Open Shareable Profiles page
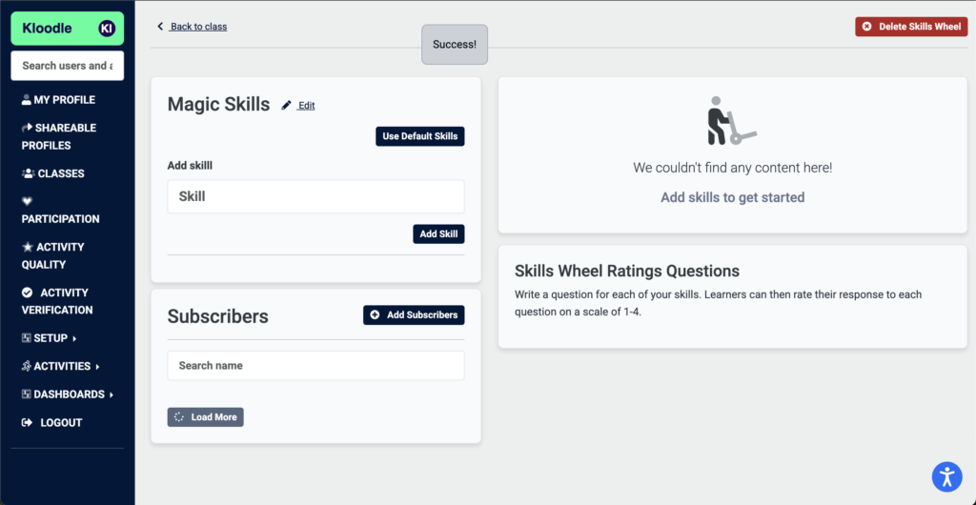The width and height of the screenshot is (976, 505). click(59, 137)
